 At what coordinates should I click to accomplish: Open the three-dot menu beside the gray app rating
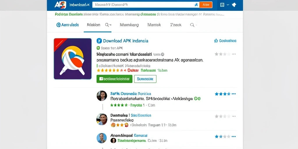pyautogui.click(x=234, y=54)
